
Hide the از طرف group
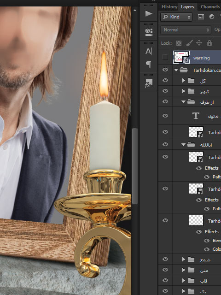[165, 101]
